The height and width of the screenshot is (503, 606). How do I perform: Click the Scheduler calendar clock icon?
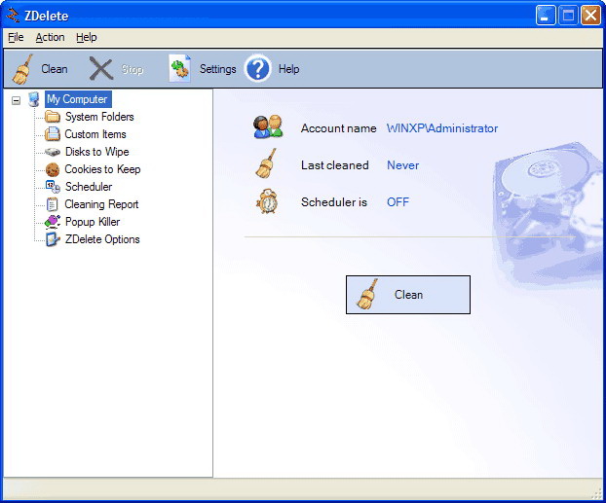point(53,187)
